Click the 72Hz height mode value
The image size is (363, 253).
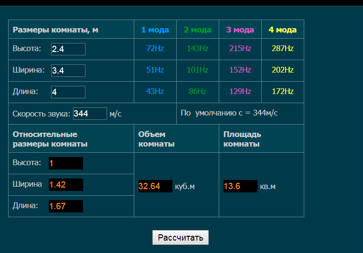155,48
